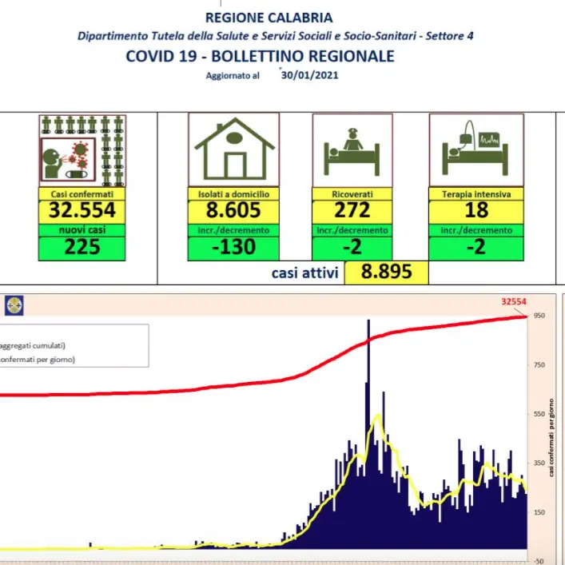Select the Casi confermati value 32.554

tap(82, 210)
